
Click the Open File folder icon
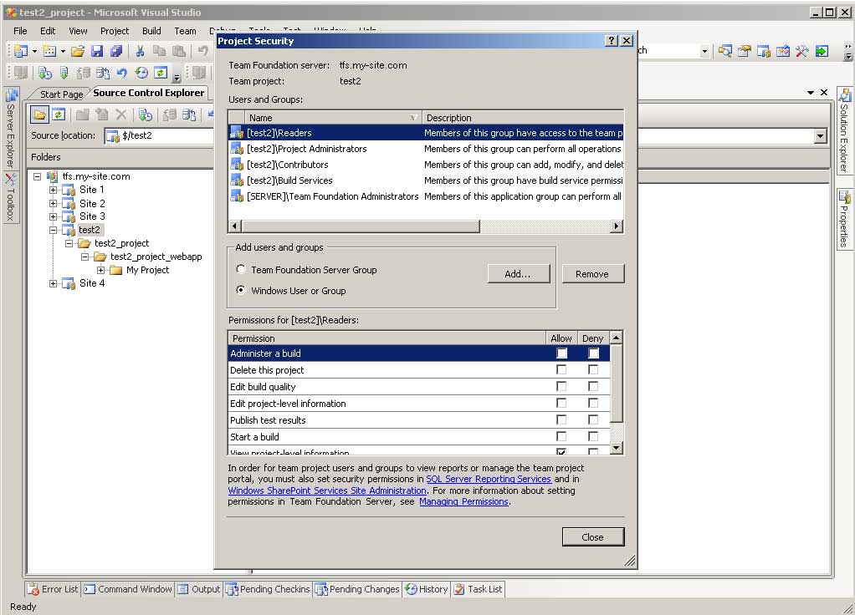click(x=78, y=51)
